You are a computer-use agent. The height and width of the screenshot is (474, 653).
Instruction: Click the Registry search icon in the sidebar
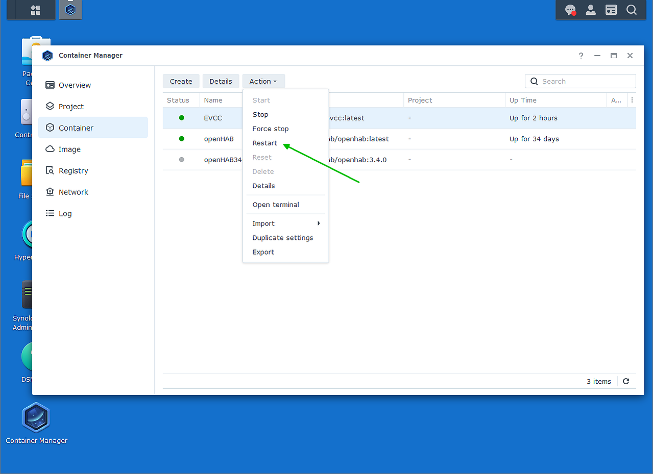(50, 170)
